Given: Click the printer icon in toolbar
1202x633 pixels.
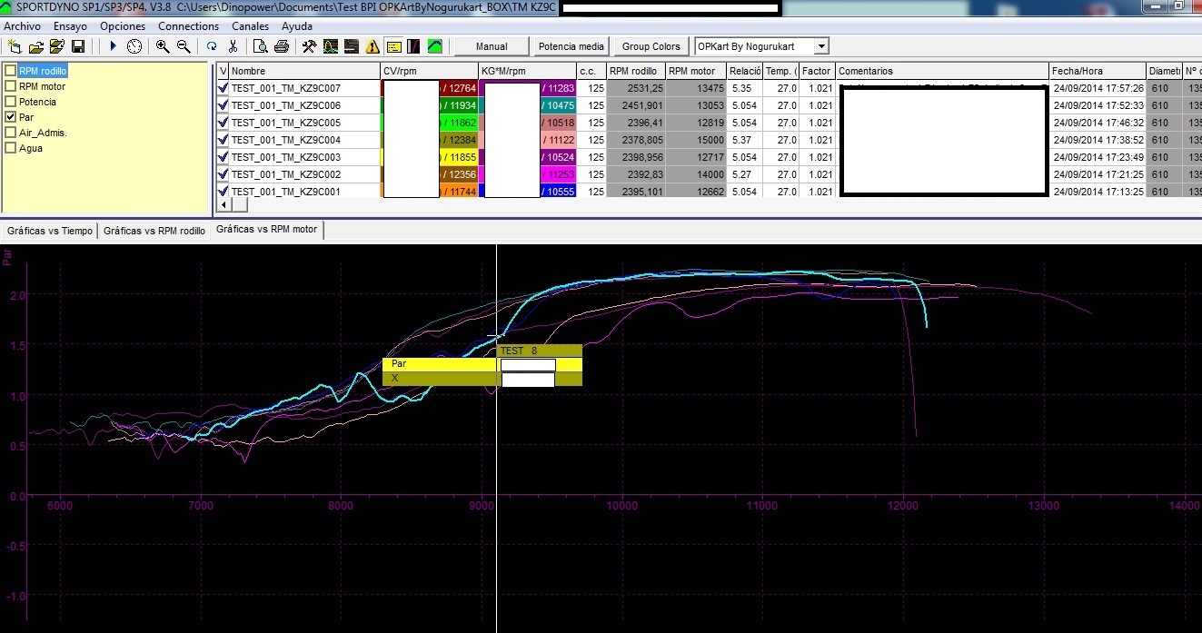Looking at the screenshot, I should click(x=282, y=46).
